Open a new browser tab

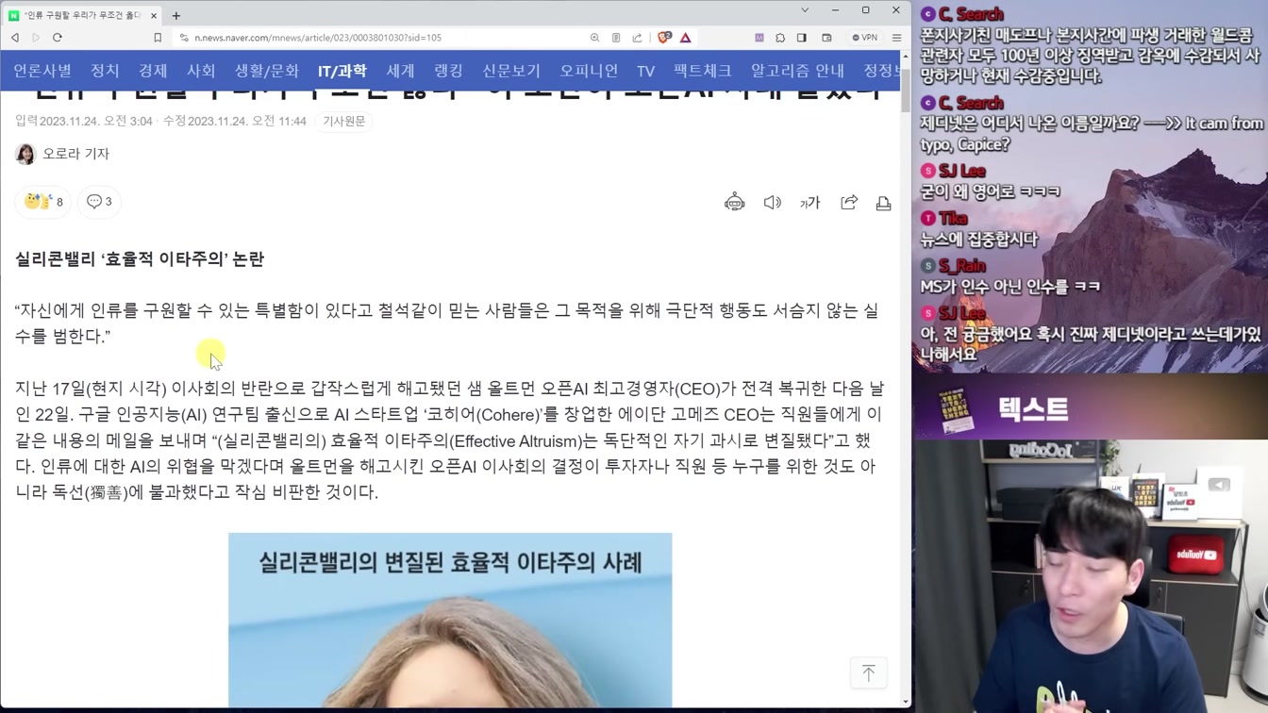[176, 15]
